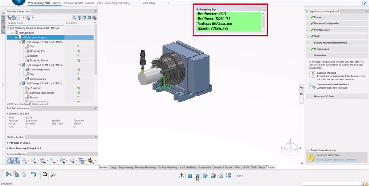
Task: Expand VM_Haas_VF 2 SS.1 in Machine Position
Action: coord(8,143)
